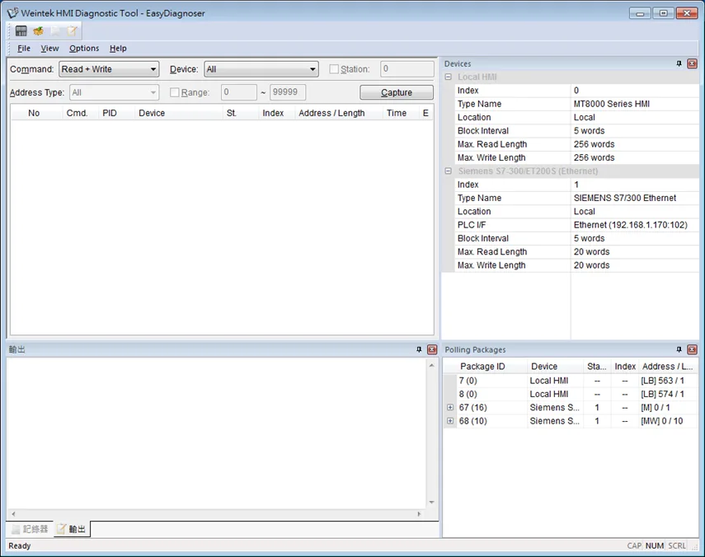Click the EasyDiagnoser title bar app icon
Image resolution: width=705 pixels, height=557 pixels.
[13, 13]
